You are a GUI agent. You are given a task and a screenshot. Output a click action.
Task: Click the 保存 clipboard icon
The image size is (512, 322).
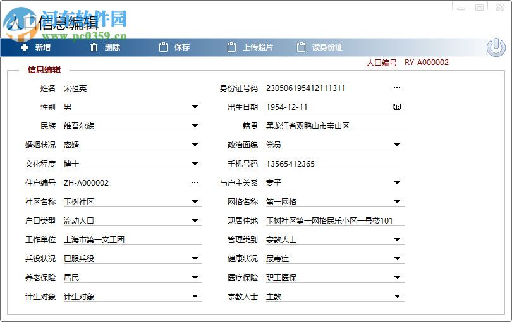163,47
